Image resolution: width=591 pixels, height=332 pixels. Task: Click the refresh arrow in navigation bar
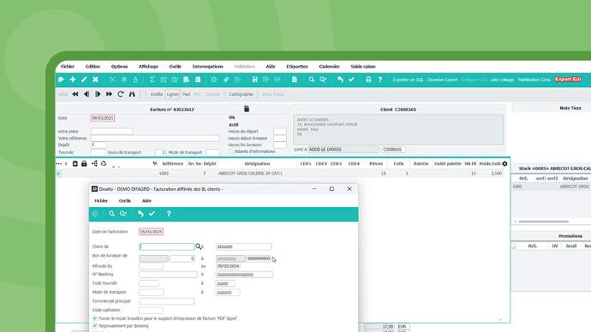[x=121, y=94]
